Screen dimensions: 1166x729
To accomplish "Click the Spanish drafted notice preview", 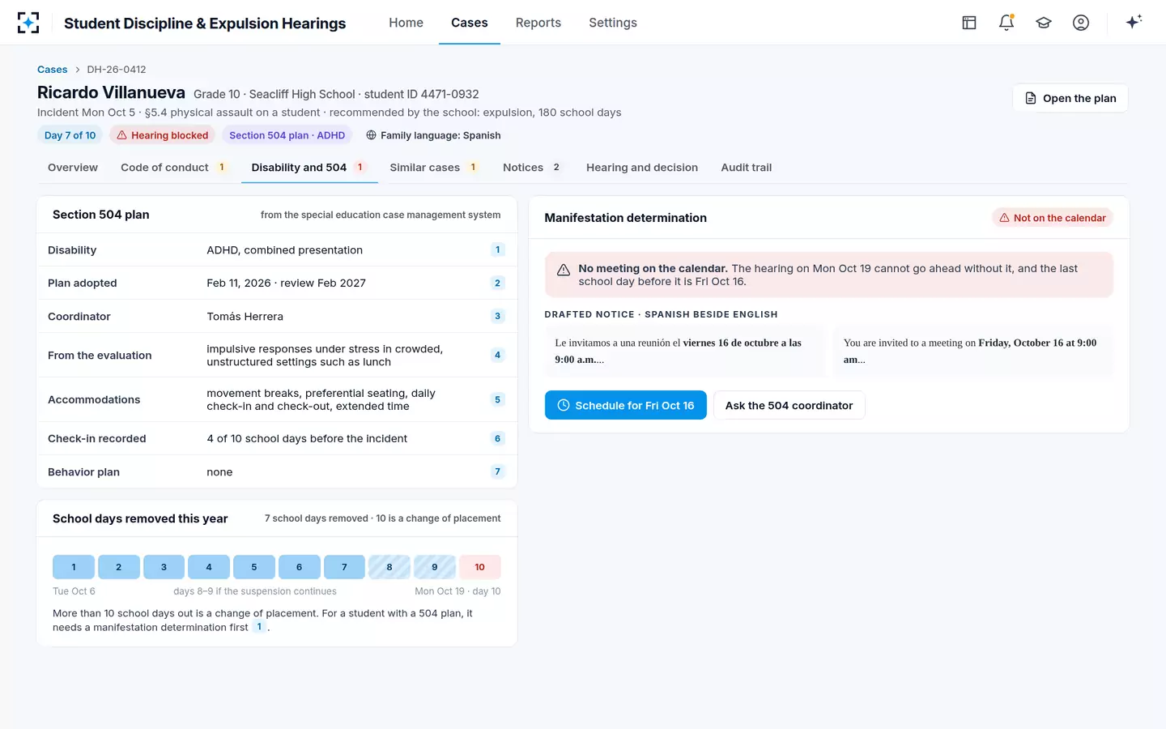I will pos(684,352).
